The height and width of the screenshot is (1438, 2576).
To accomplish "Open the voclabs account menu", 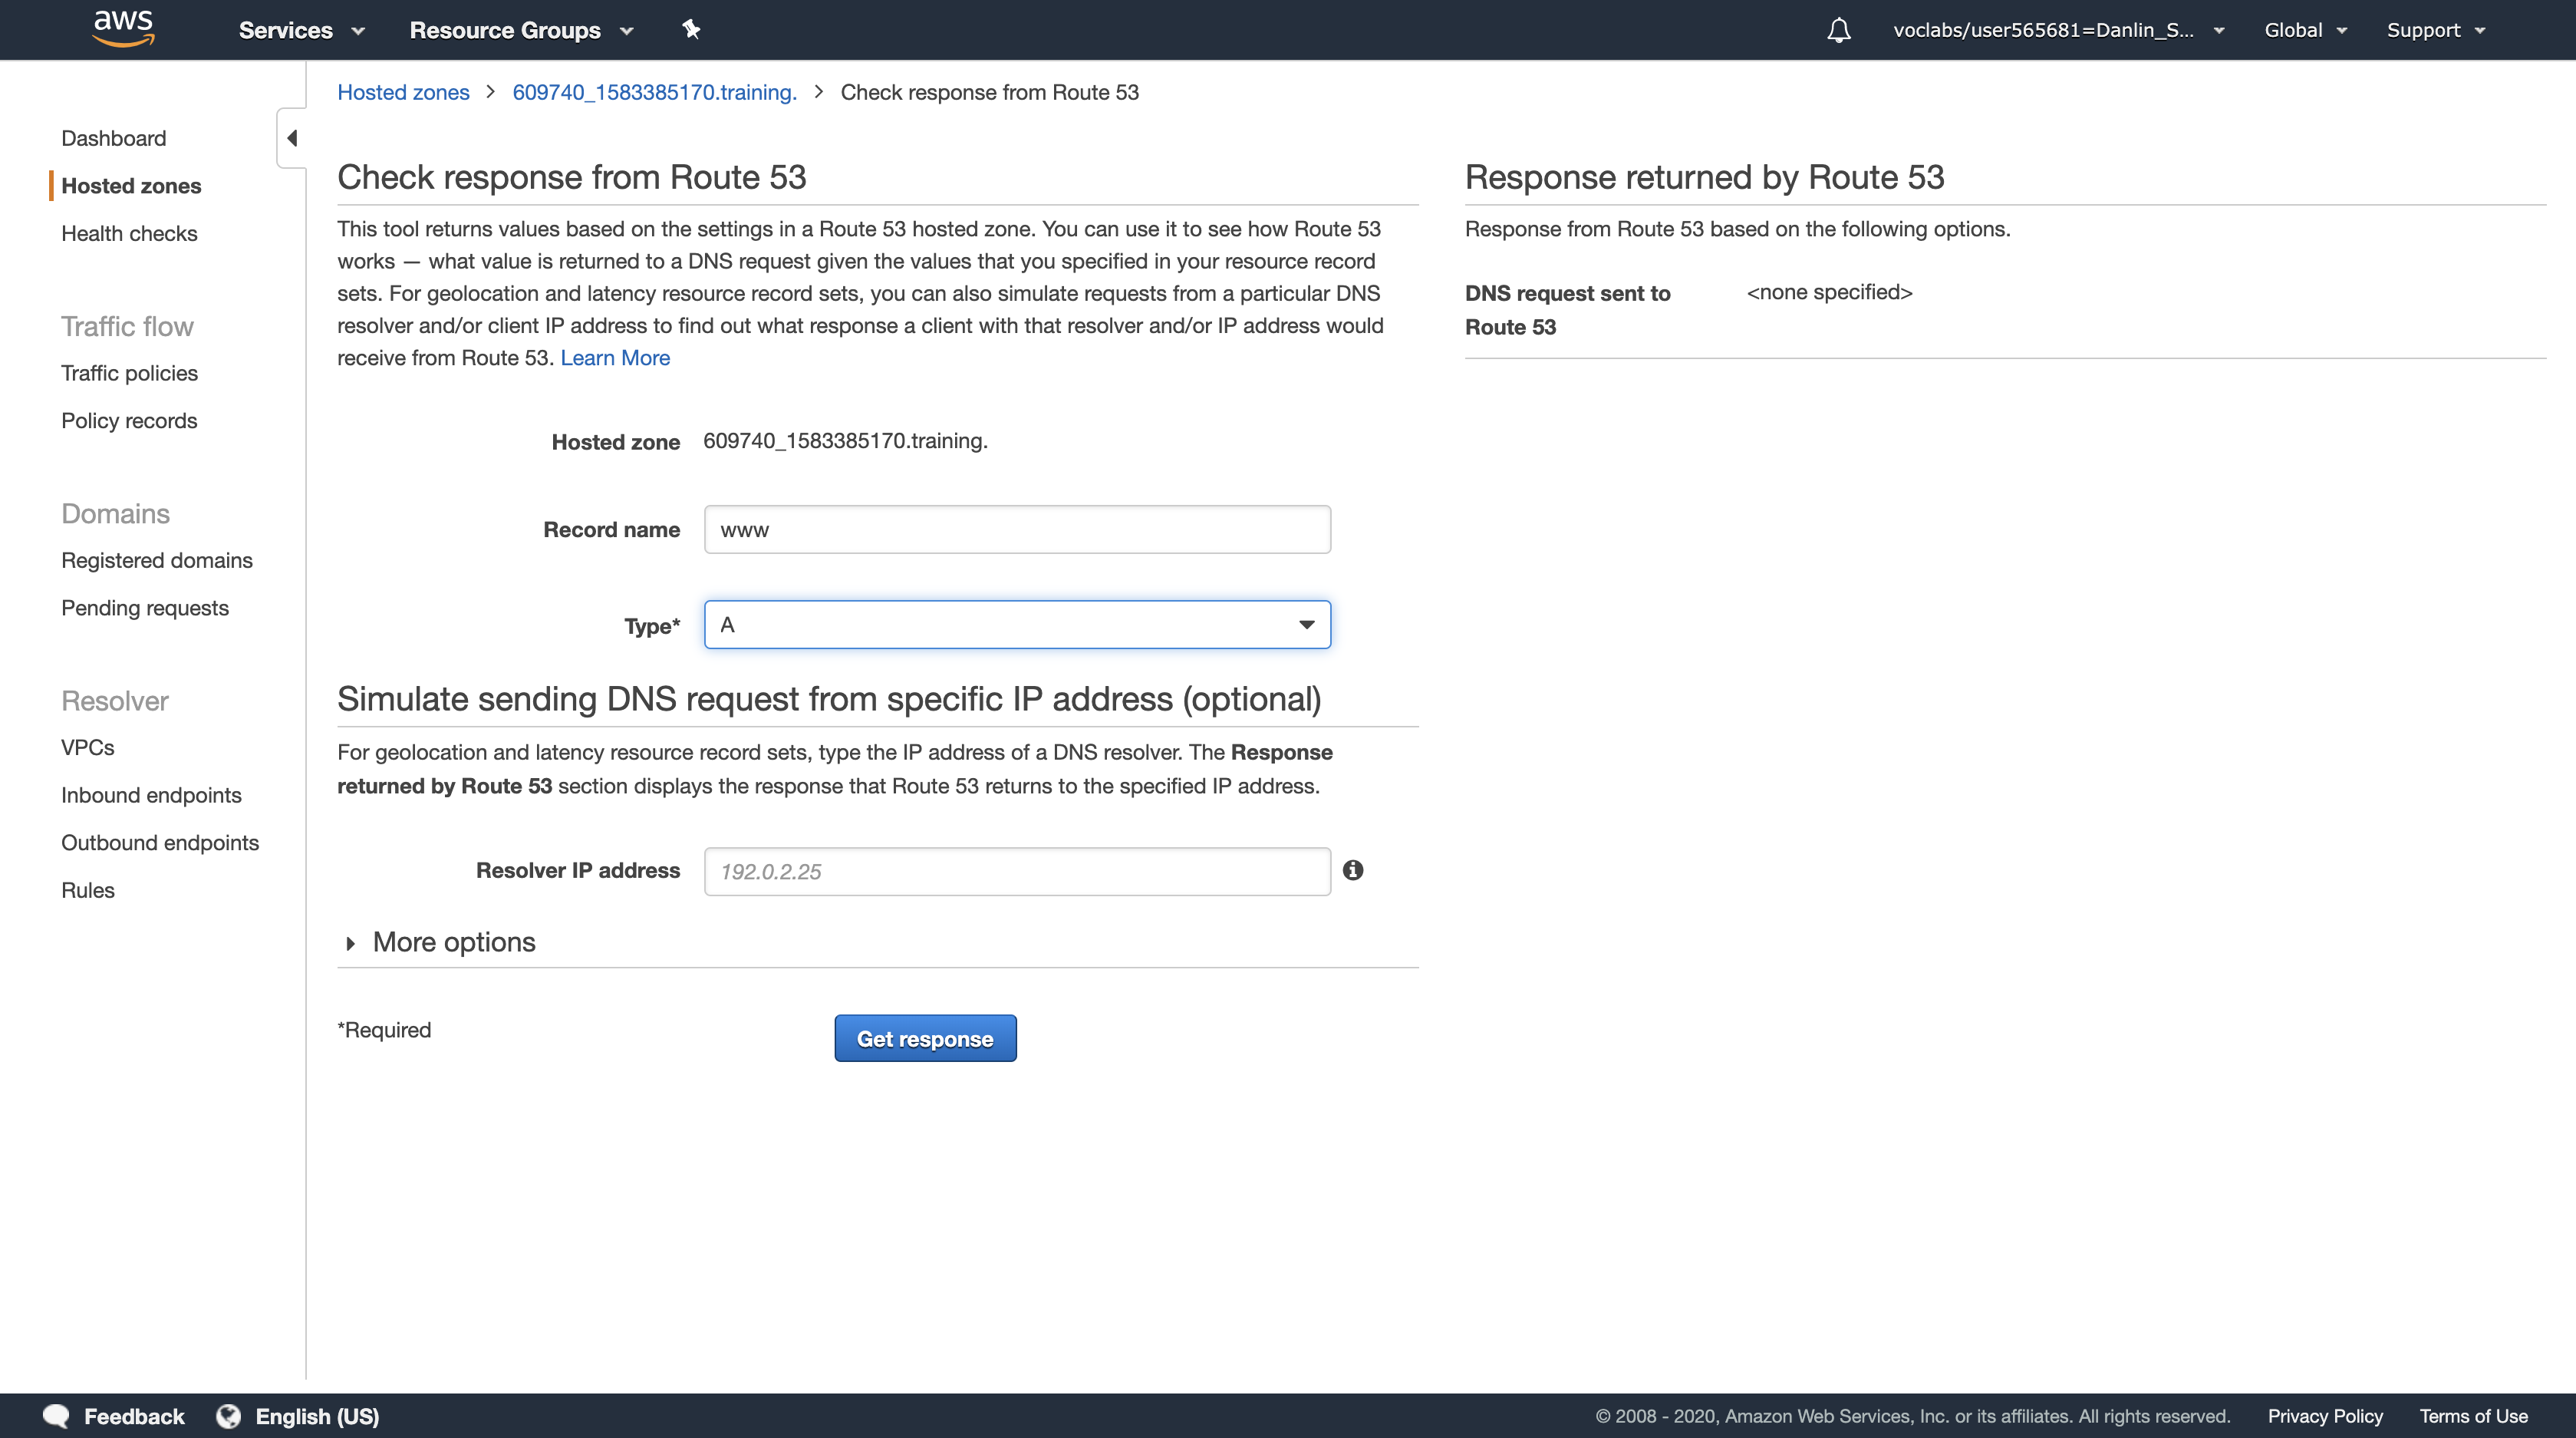I will (x=2057, y=30).
